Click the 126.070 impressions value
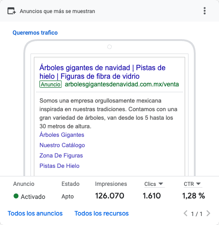This screenshot has width=219, height=225. [109, 196]
